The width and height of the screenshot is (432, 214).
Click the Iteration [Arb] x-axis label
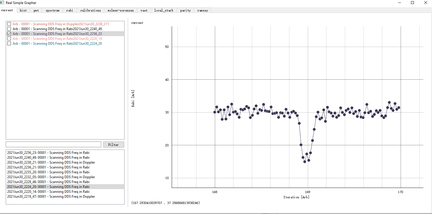(x=296, y=197)
